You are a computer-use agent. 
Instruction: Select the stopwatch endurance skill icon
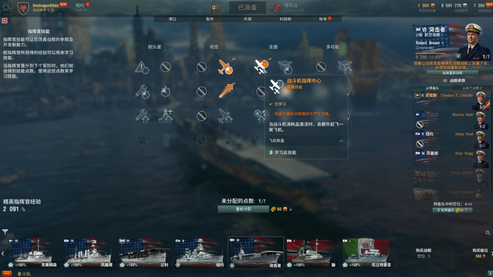[x=166, y=92]
